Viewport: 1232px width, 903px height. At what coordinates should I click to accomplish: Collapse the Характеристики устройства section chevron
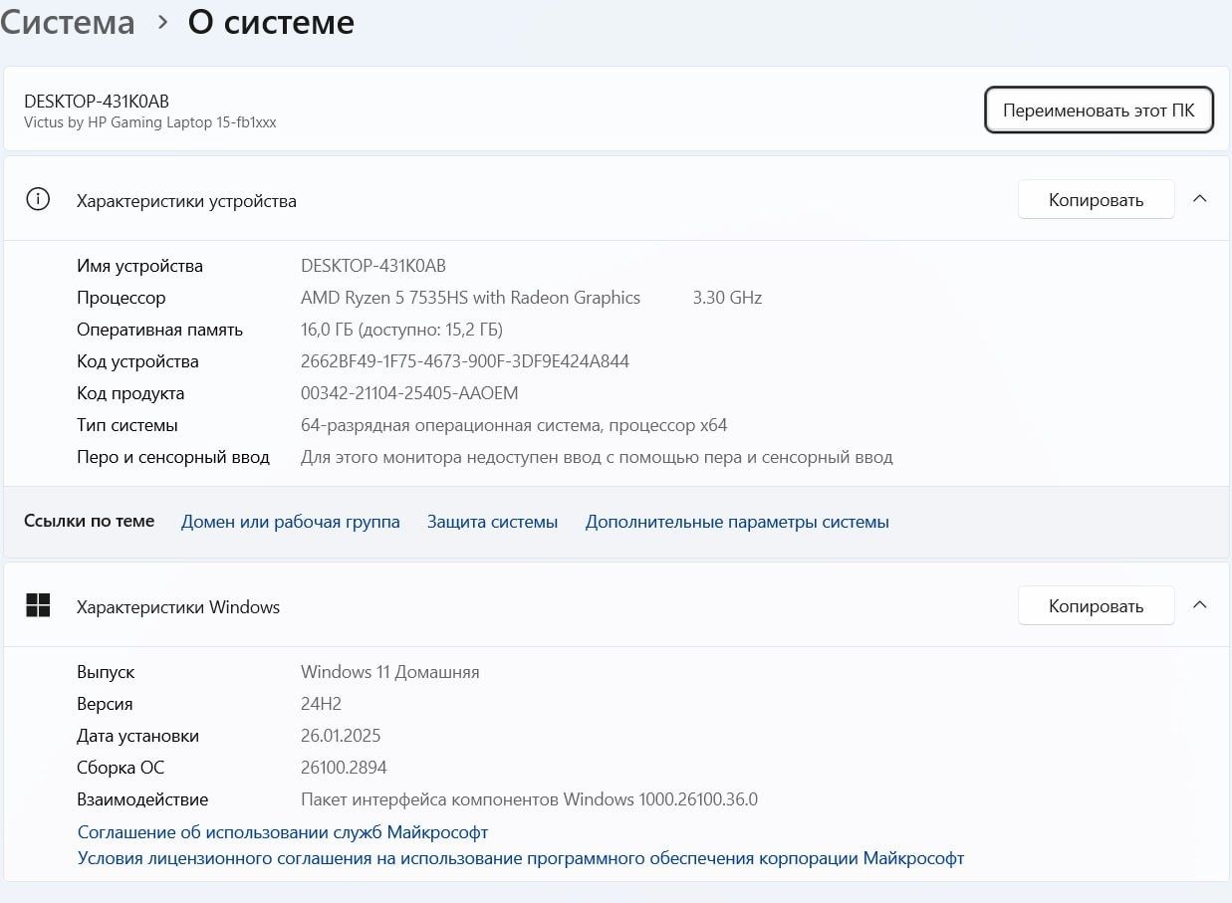click(1200, 199)
